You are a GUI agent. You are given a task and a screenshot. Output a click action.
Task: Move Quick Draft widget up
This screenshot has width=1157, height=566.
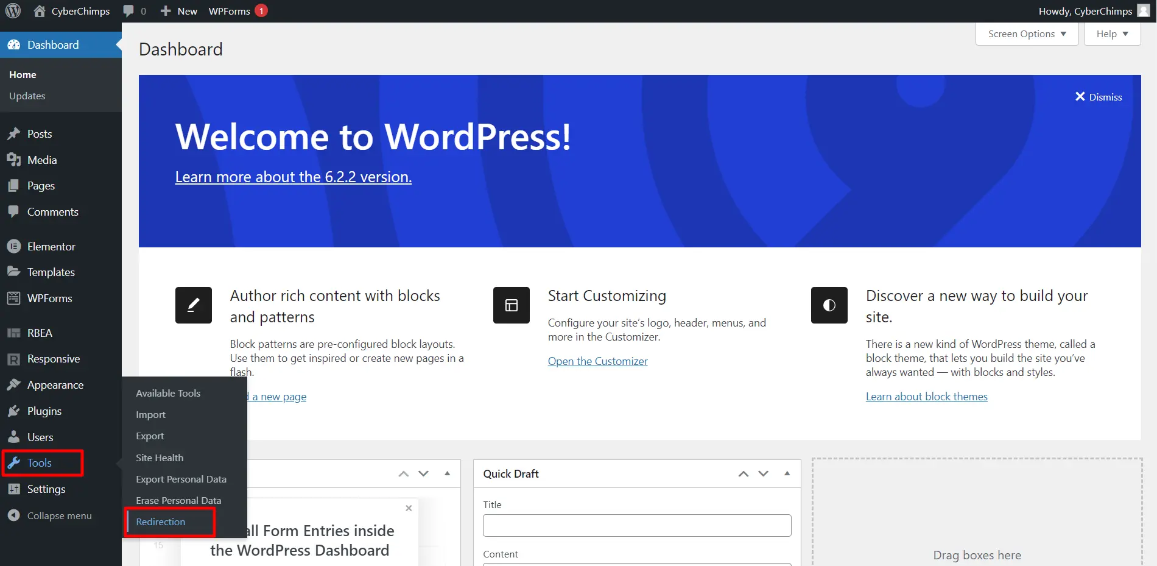point(744,474)
